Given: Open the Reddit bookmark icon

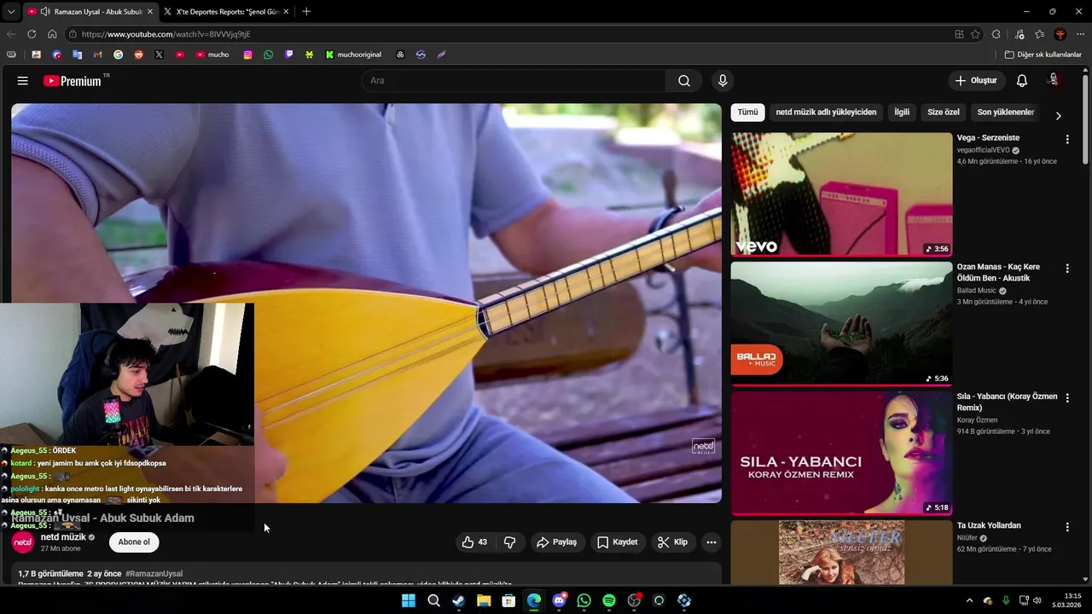Looking at the screenshot, I should pyautogui.click(x=139, y=55).
